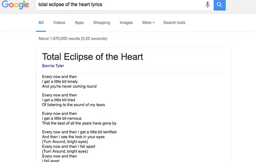Click lyric "Of listening to the sound of my tears"
256x162 pixels.
tap(74, 105)
